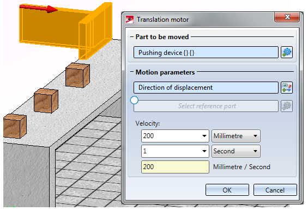Collapse the Motion parameters section
The width and height of the screenshot is (308, 211).
(132, 72)
